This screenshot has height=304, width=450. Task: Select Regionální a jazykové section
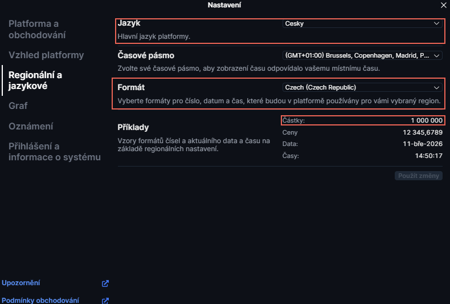tap(35, 80)
